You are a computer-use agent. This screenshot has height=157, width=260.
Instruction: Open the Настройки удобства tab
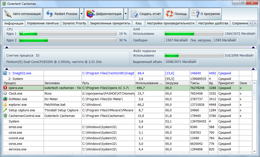(213, 23)
